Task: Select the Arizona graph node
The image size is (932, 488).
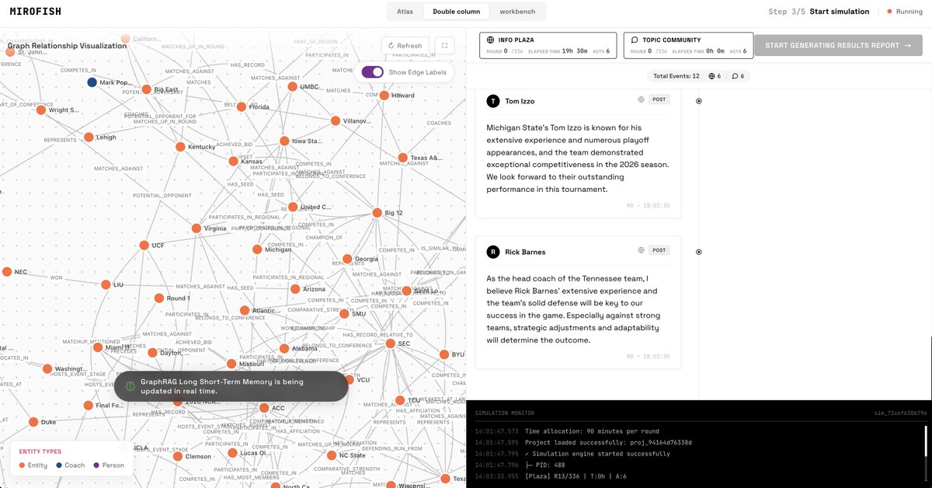Action: [295, 288]
